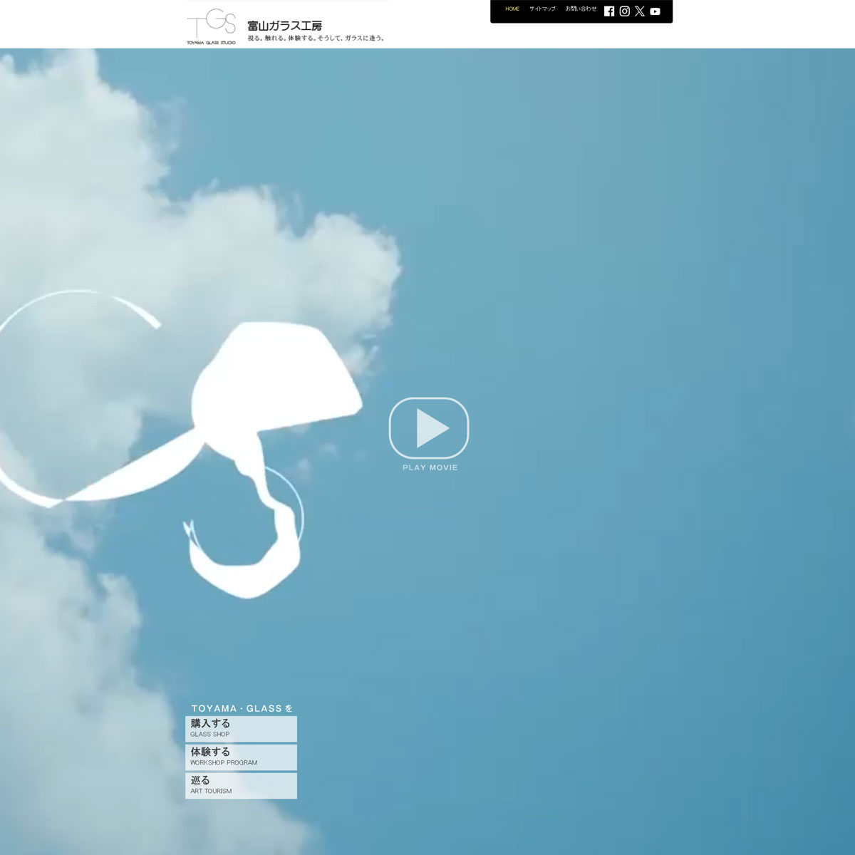Open the X (Twitter) icon
This screenshot has height=855, width=855.
coord(640,11)
